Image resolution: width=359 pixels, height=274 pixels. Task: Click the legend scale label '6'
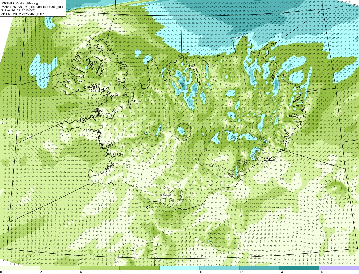121,272
